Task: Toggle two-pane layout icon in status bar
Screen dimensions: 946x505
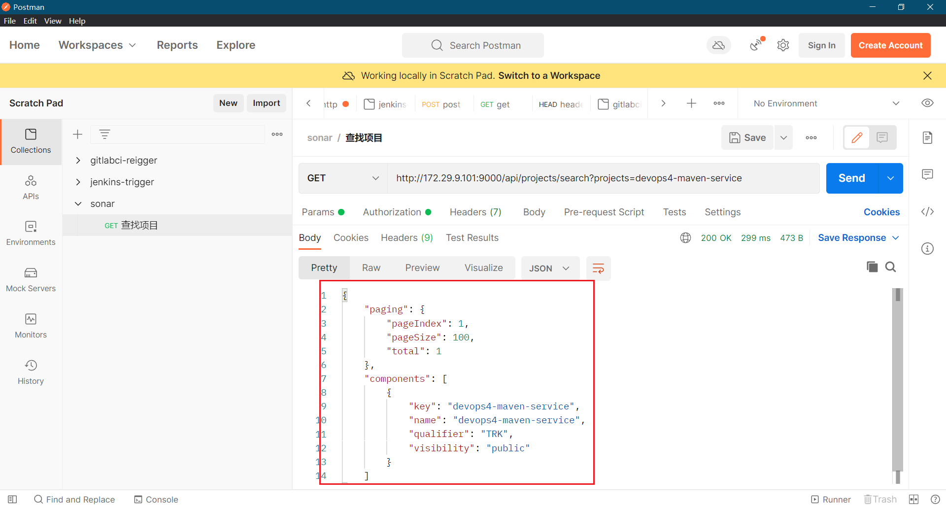Action: (913, 499)
